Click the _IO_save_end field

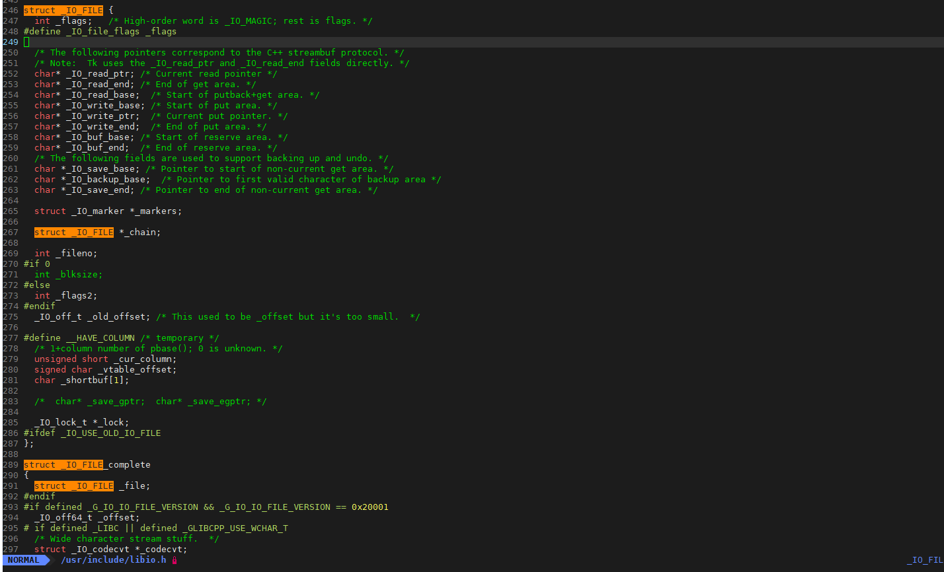coord(98,190)
